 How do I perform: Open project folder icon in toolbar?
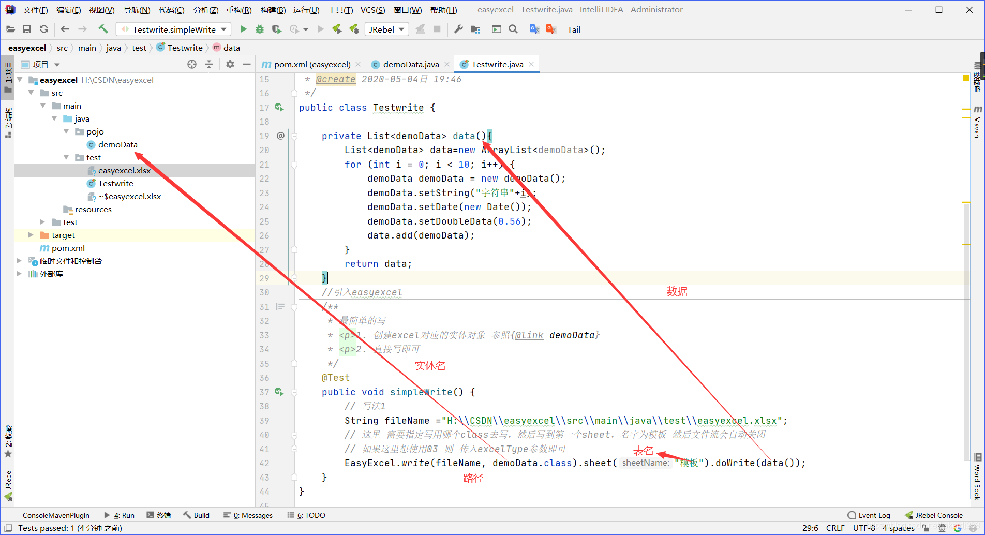coord(10,29)
